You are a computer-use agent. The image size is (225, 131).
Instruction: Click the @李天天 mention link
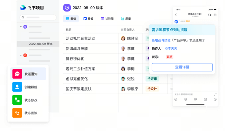pyautogui.click(x=171, y=49)
